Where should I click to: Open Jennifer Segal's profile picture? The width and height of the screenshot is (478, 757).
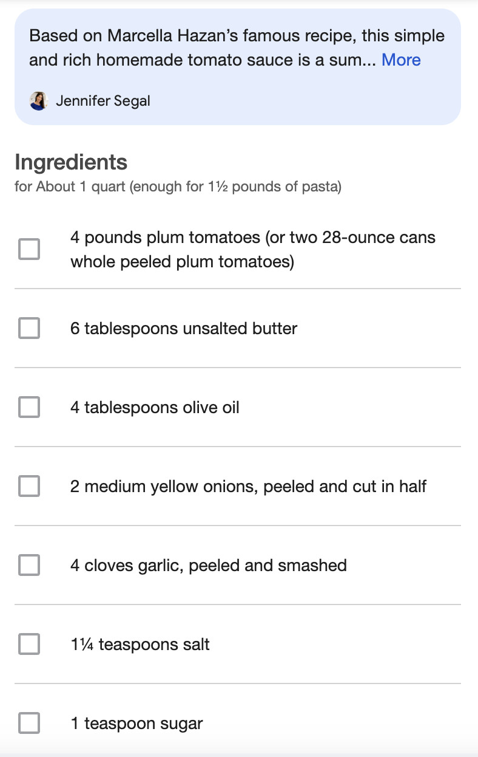pyautogui.click(x=39, y=100)
